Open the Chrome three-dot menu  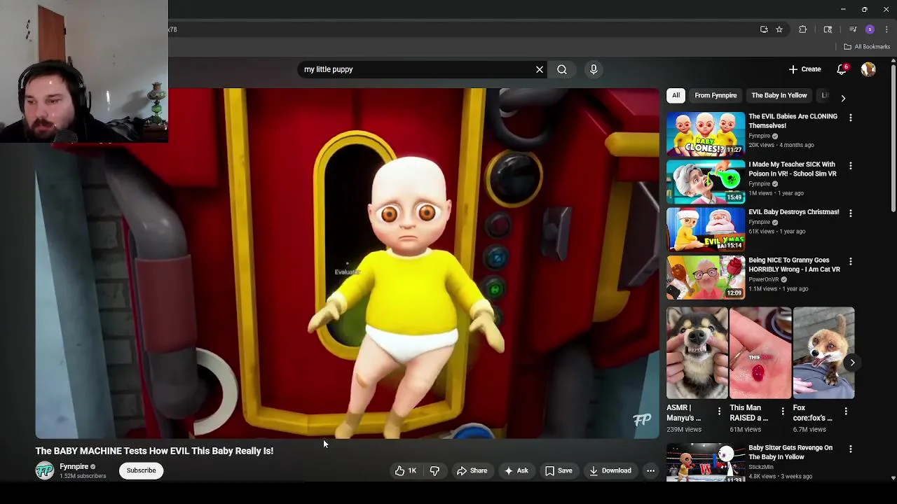tap(886, 29)
